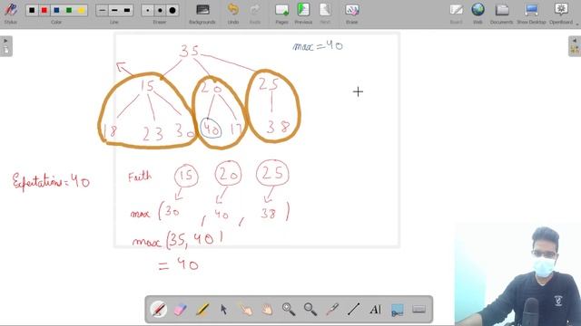This screenshot has width=581, height=326.
Task: Select the Zoom out tool
Action: click(x=310, y=310)
